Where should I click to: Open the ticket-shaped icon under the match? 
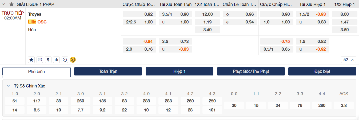point(40,60)
